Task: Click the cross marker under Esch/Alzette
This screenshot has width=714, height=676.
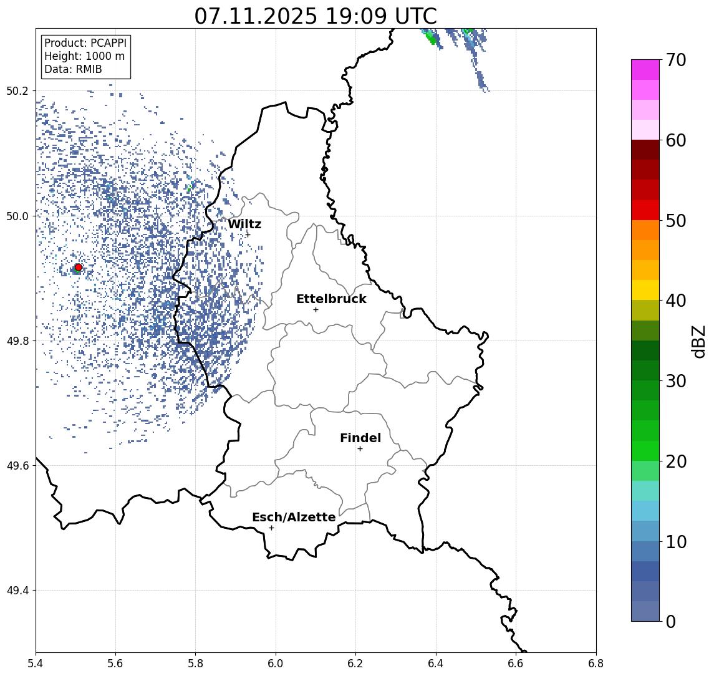Action: tap(271, 528)
